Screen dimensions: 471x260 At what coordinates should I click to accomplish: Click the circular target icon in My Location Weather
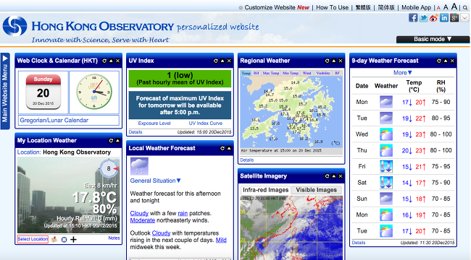pyautogui.click(x=64, y=239)
